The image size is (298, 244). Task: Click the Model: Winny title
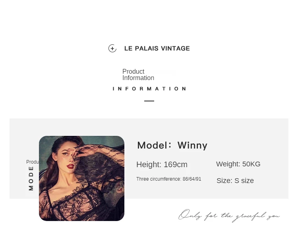click(x=172, y=145)
